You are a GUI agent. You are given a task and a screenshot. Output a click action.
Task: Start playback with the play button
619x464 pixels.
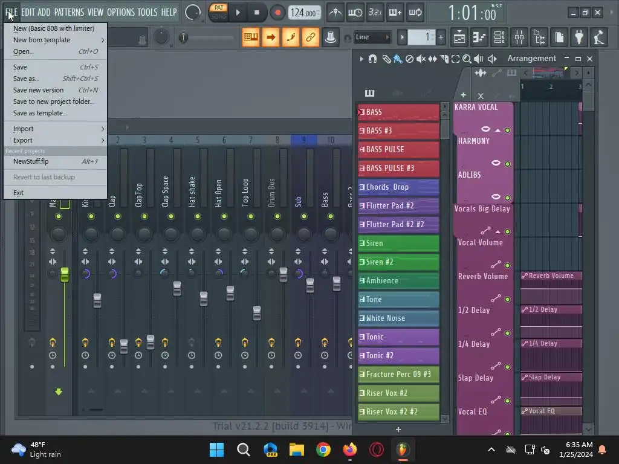238,13
